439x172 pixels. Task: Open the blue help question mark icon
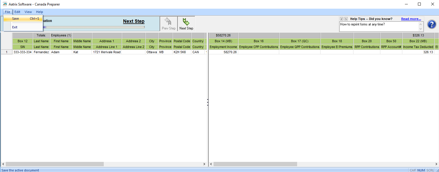[431, 24]
